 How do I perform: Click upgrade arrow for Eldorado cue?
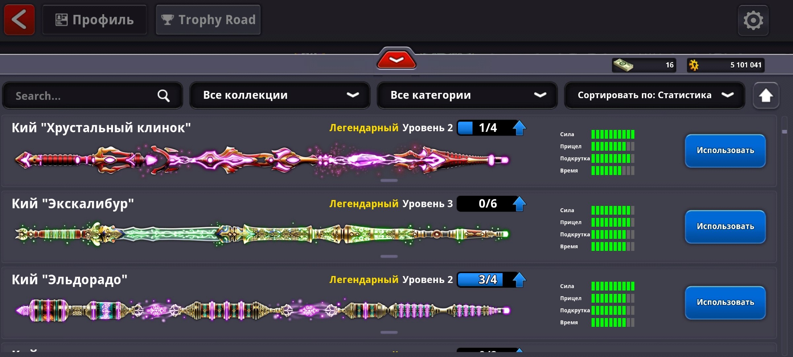[519, 280]
